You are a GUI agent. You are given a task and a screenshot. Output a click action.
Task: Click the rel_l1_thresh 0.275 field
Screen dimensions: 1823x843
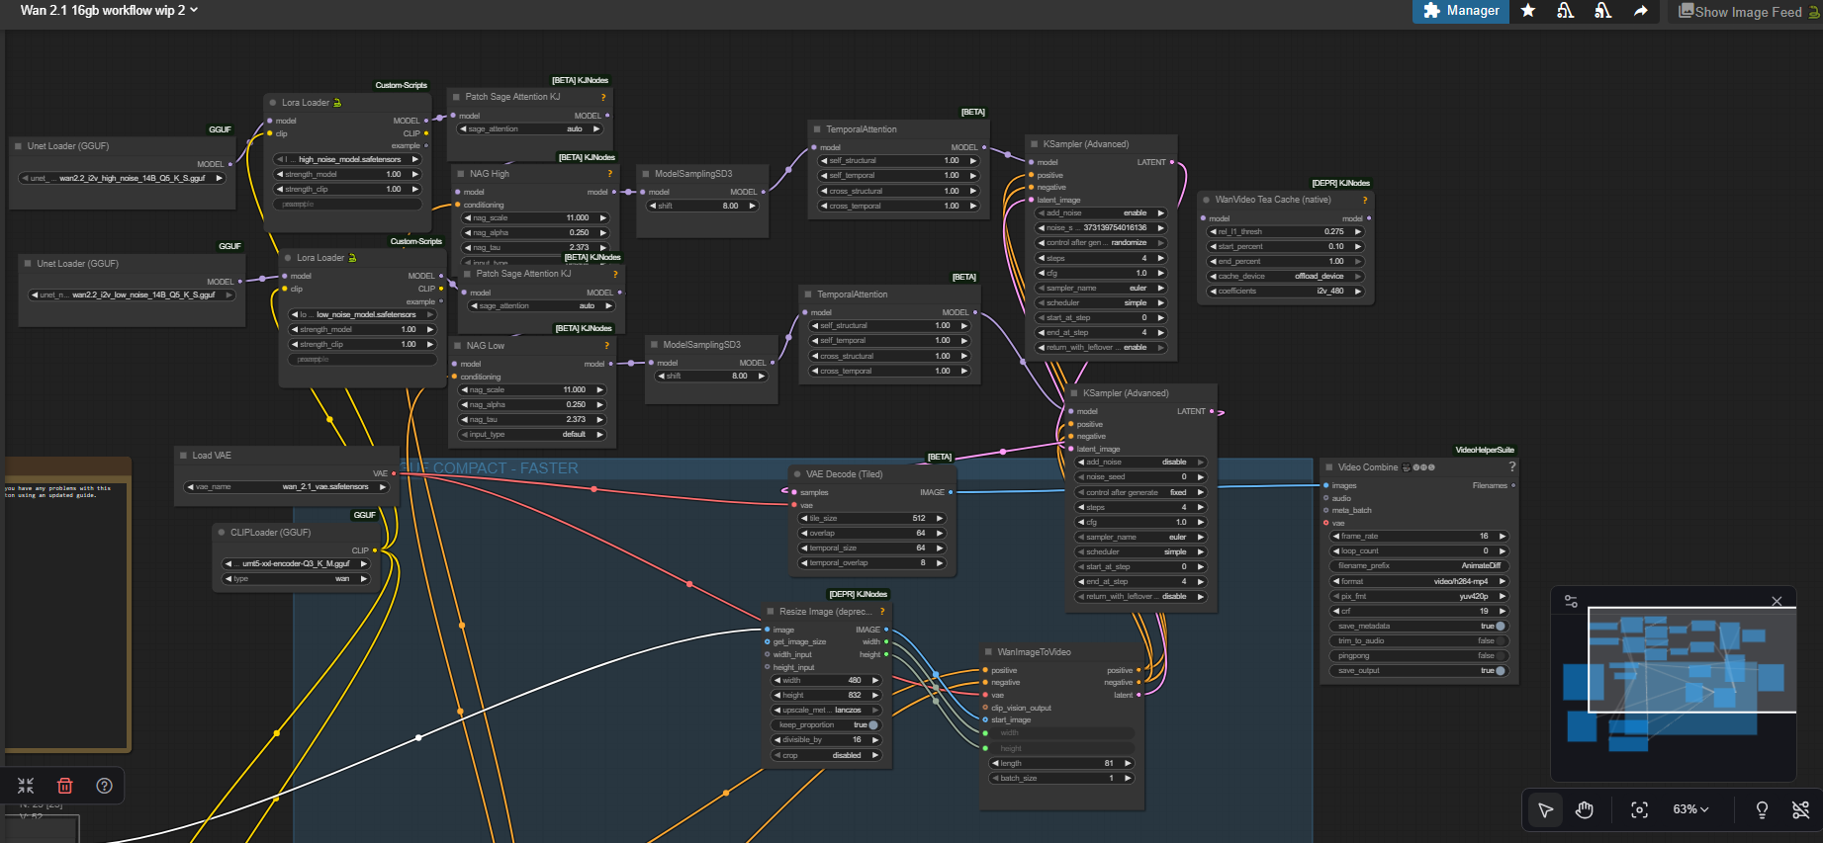coord(1286,232)
